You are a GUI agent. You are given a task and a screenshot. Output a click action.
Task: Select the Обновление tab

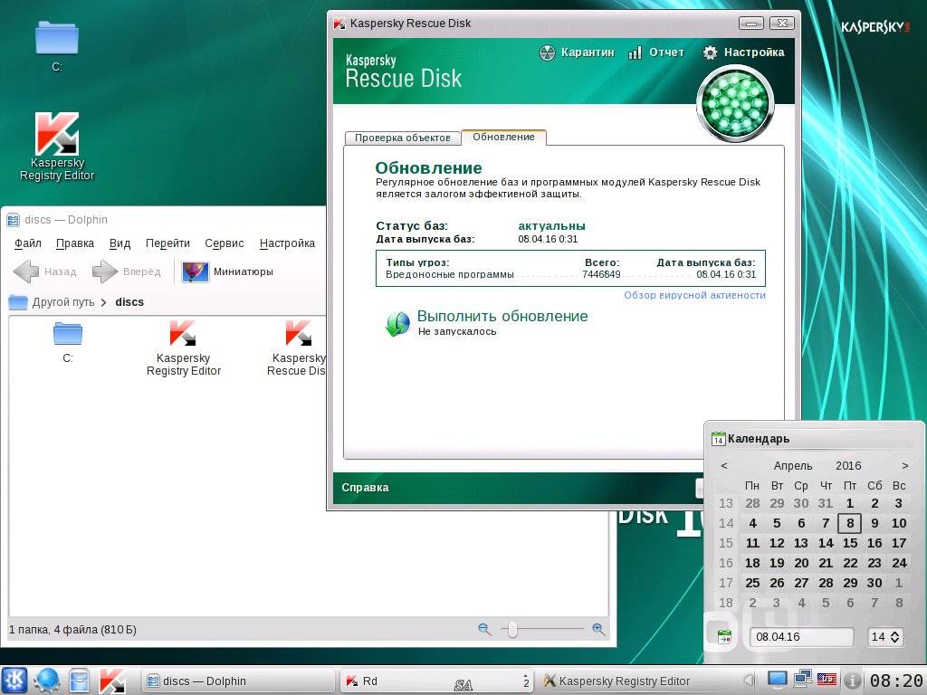(x=503, y=138)
